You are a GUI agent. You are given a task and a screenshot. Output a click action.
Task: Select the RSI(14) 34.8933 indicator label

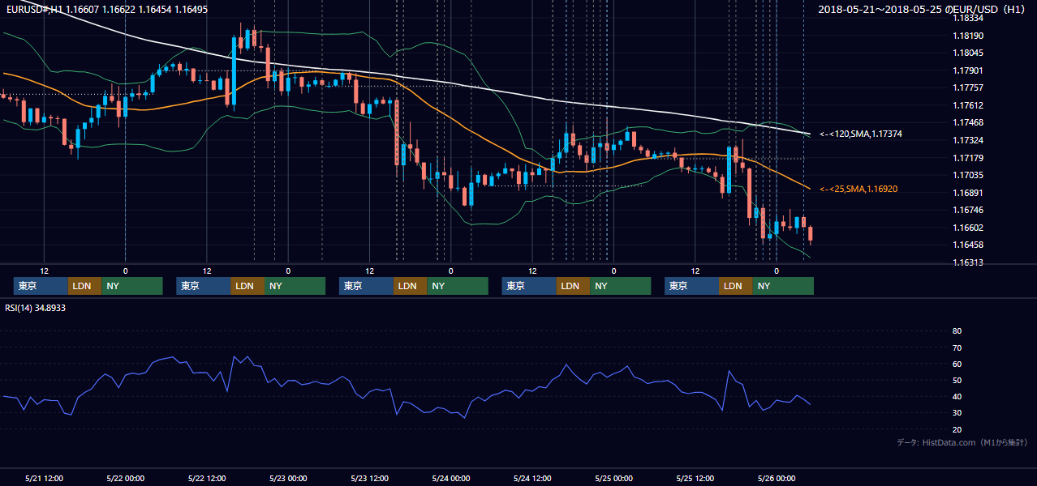(35, 308)
